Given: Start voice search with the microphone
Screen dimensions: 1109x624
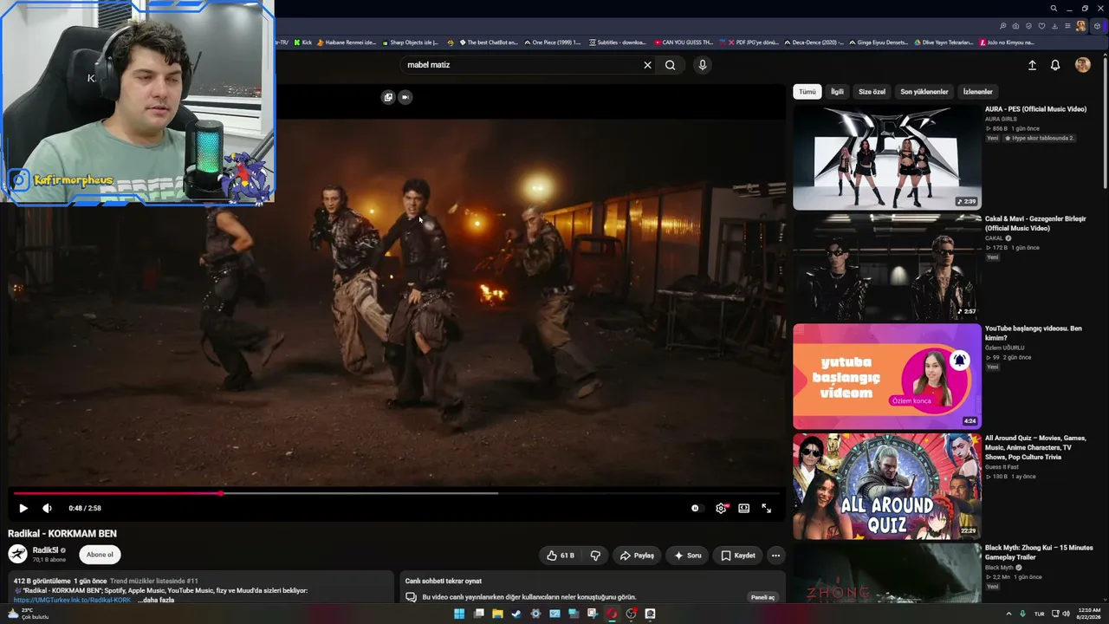Looking at the screenshot, I should click(x=703, y=65).
